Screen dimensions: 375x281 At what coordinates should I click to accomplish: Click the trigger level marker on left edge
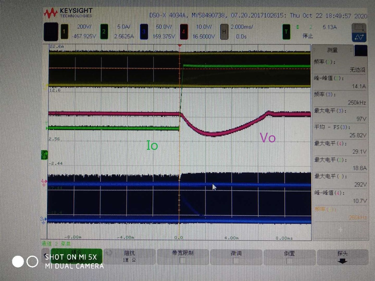47,126
